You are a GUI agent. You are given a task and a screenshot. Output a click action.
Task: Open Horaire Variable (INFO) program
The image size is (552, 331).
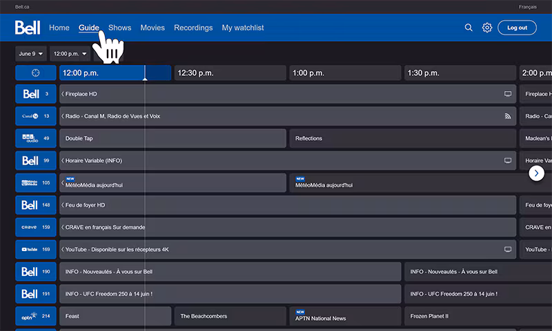coord(288,161)
